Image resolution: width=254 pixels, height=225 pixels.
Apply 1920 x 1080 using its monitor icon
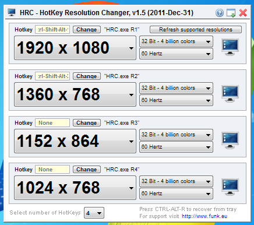pos(230,47)
